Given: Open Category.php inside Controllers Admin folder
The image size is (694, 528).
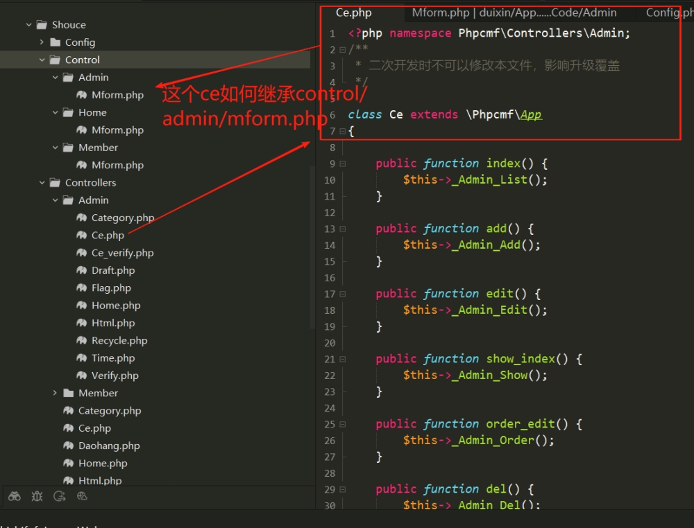Looking at the screenshot, I should 123,218.
